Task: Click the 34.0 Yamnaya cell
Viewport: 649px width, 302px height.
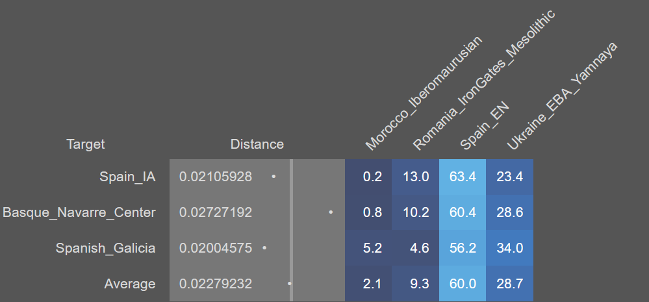Action: (510, 248)
